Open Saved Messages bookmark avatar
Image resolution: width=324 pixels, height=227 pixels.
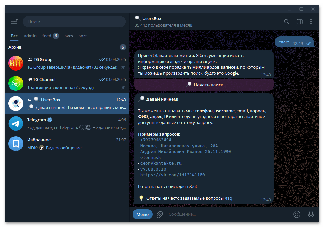coord(16,143)
